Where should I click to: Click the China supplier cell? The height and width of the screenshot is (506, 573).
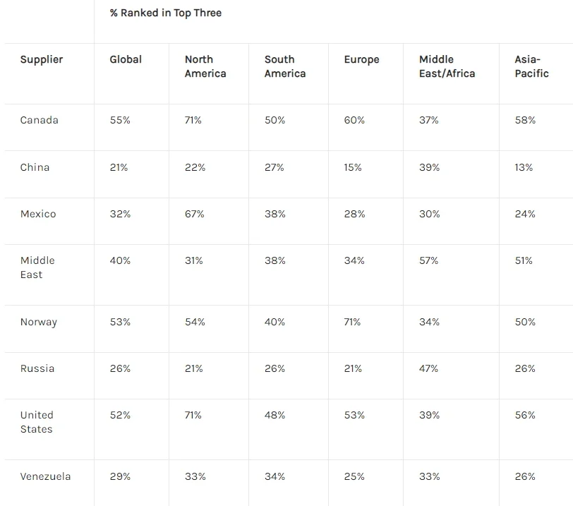[x=35, y=167]
